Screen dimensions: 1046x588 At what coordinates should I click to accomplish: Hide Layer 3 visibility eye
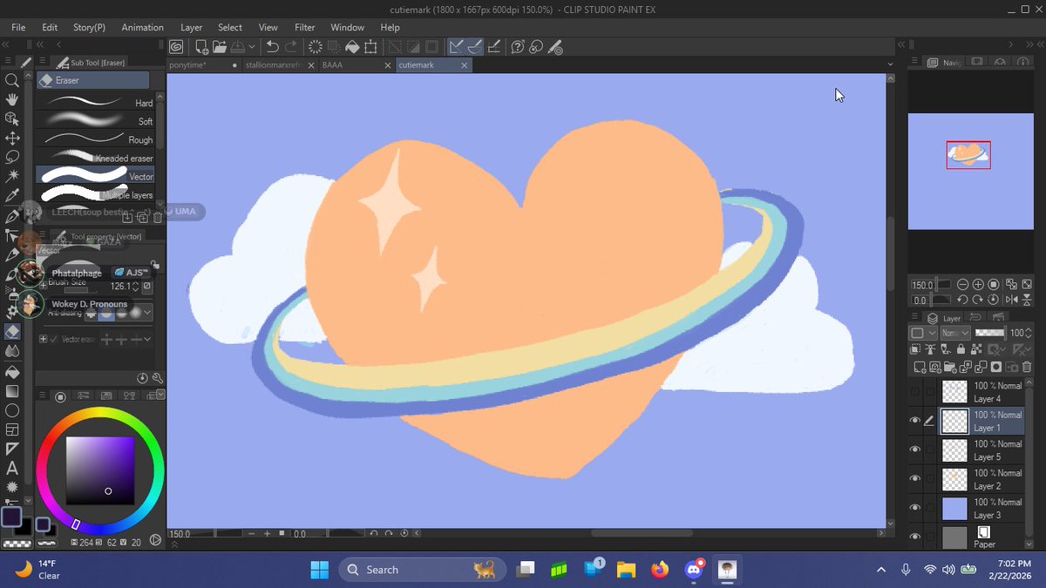click(914, 508)
